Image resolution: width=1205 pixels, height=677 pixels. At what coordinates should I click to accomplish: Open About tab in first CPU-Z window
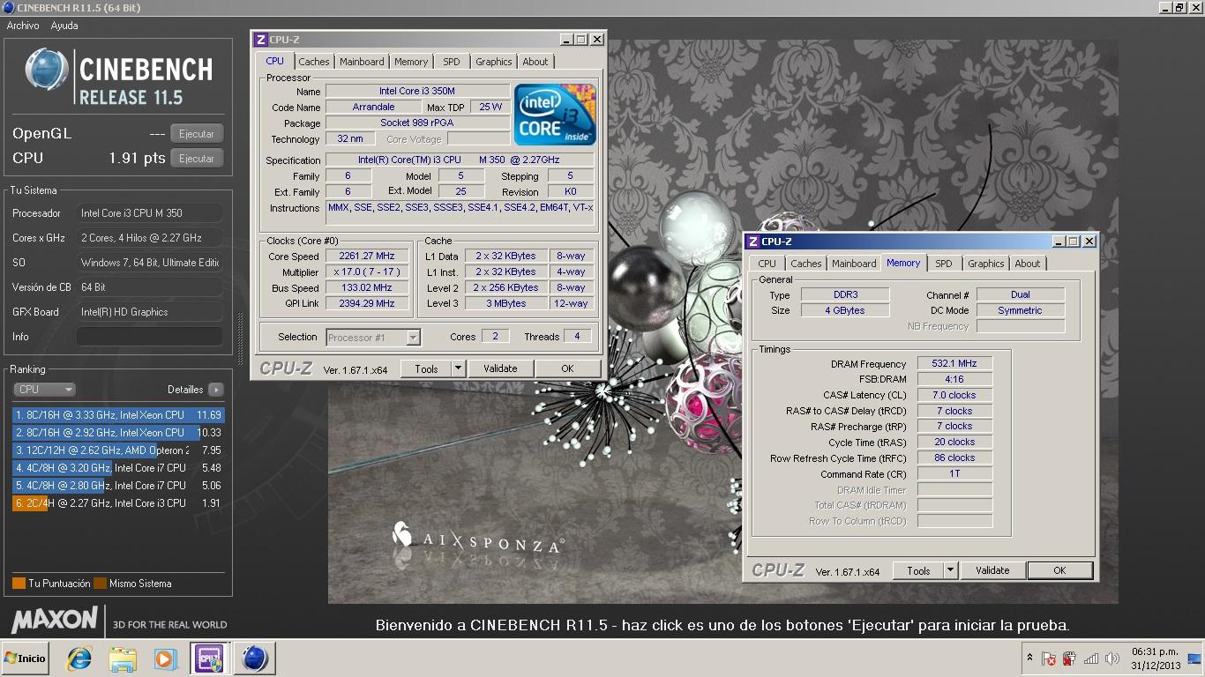point(535,62)
